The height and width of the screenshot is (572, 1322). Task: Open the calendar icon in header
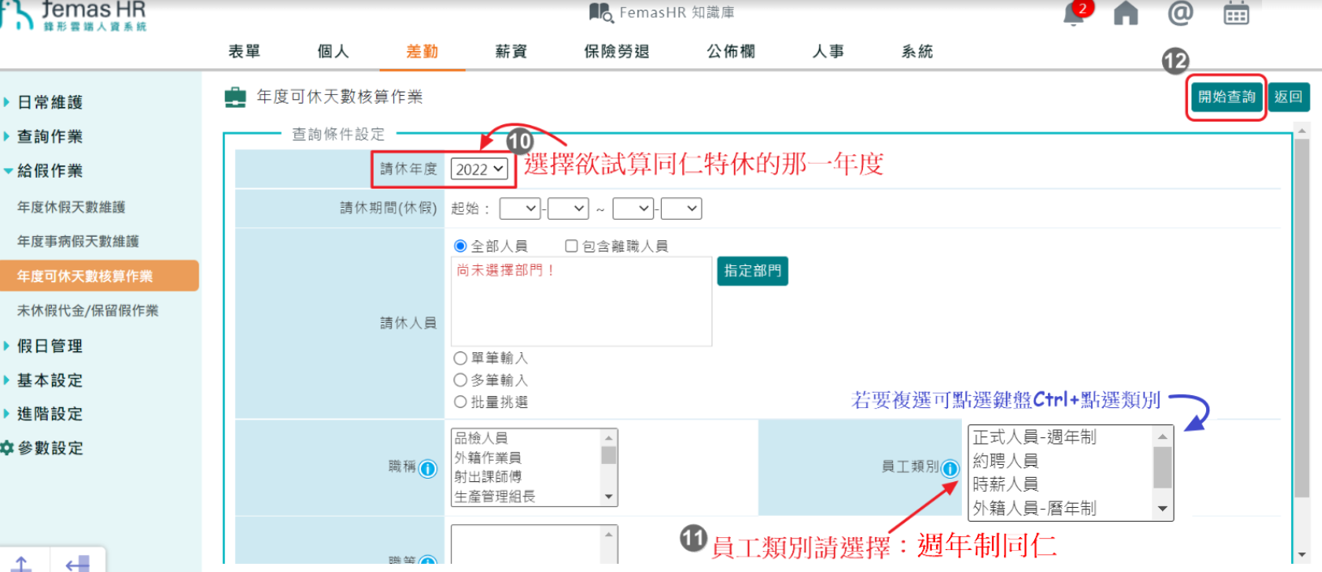point(1236,14)
